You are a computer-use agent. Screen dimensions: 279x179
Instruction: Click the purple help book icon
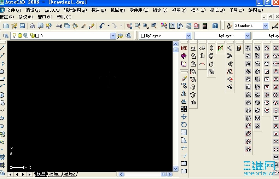click(184, 56)
